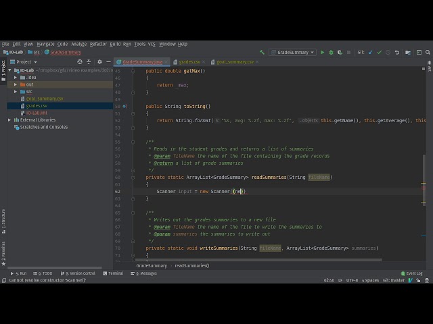The width and height of the screenshot is (433, 324).
Task: Expand the .idea folder
Action: [x=16, y=78]
